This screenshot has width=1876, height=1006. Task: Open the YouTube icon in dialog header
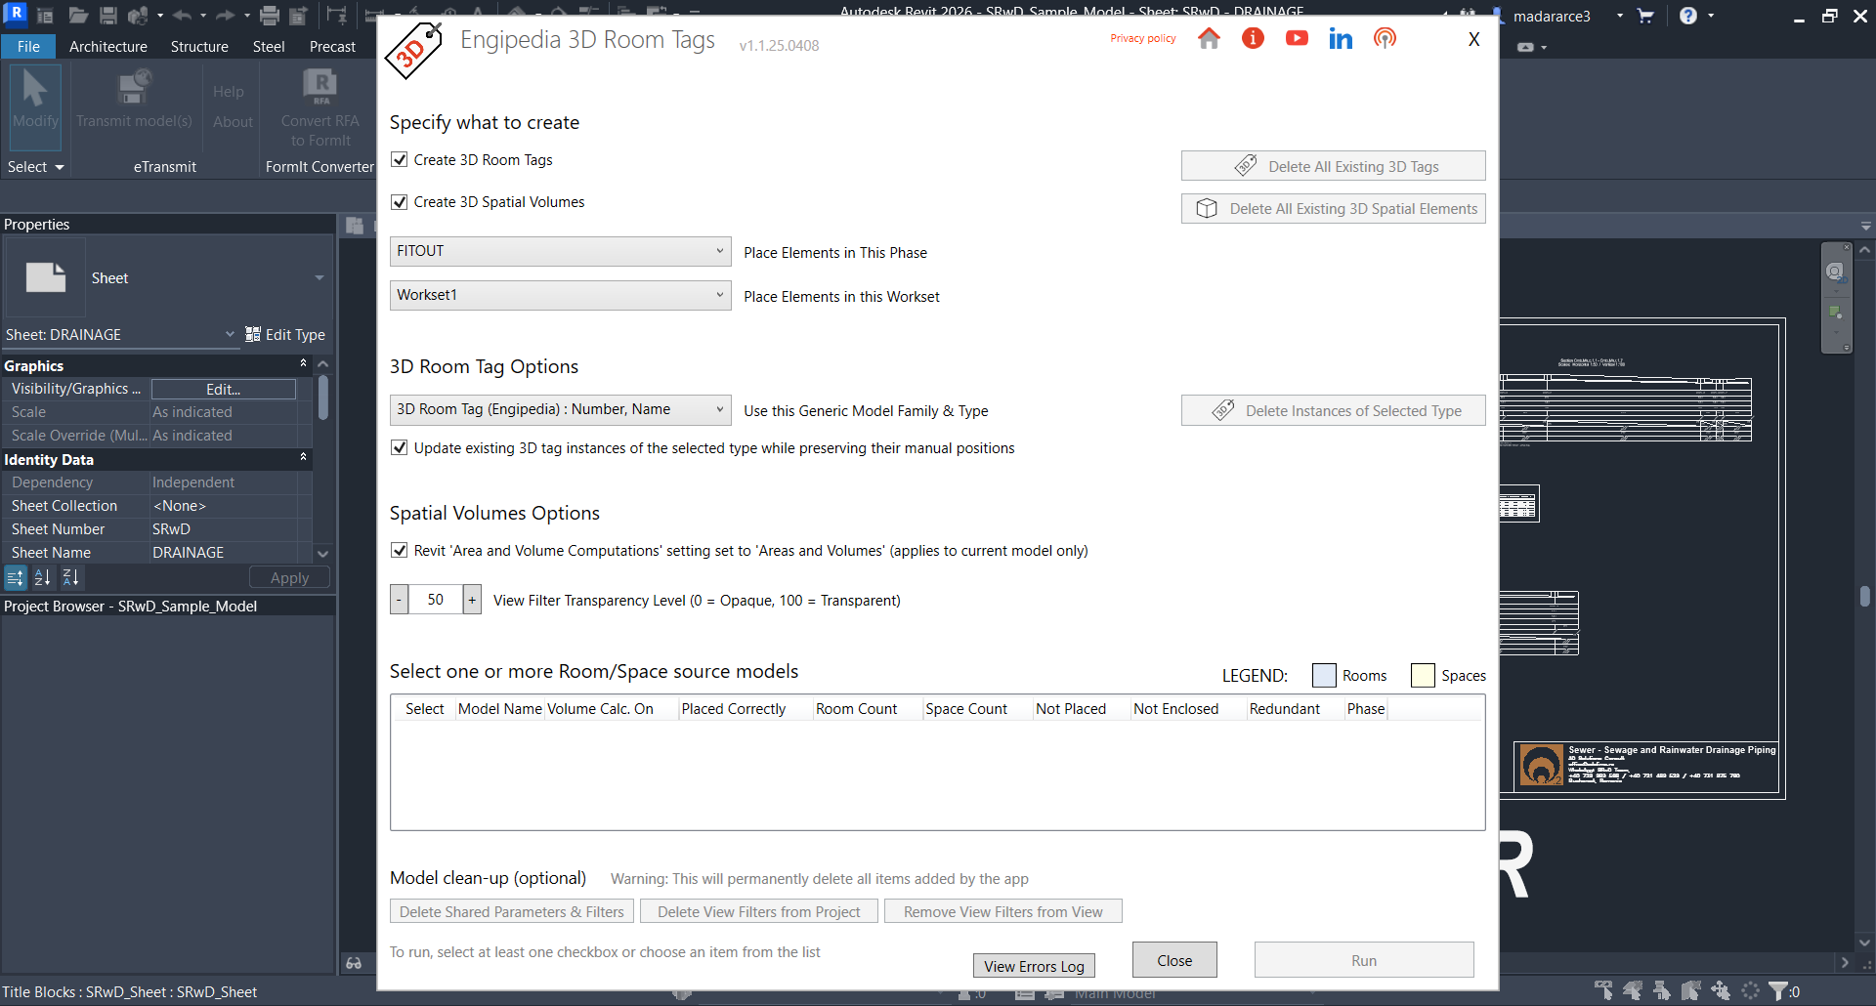(x=1297, y=38)
